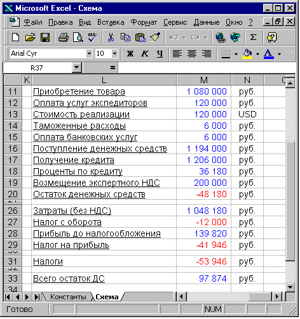Open the Формат menu

144,22
